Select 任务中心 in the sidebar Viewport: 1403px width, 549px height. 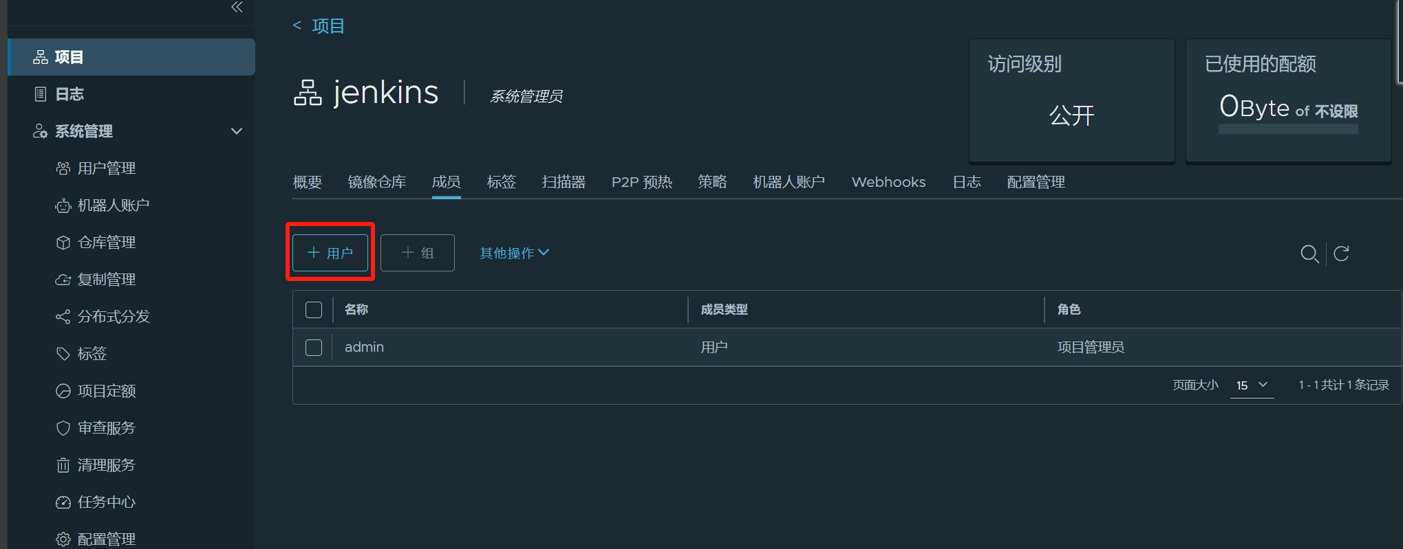106,502
